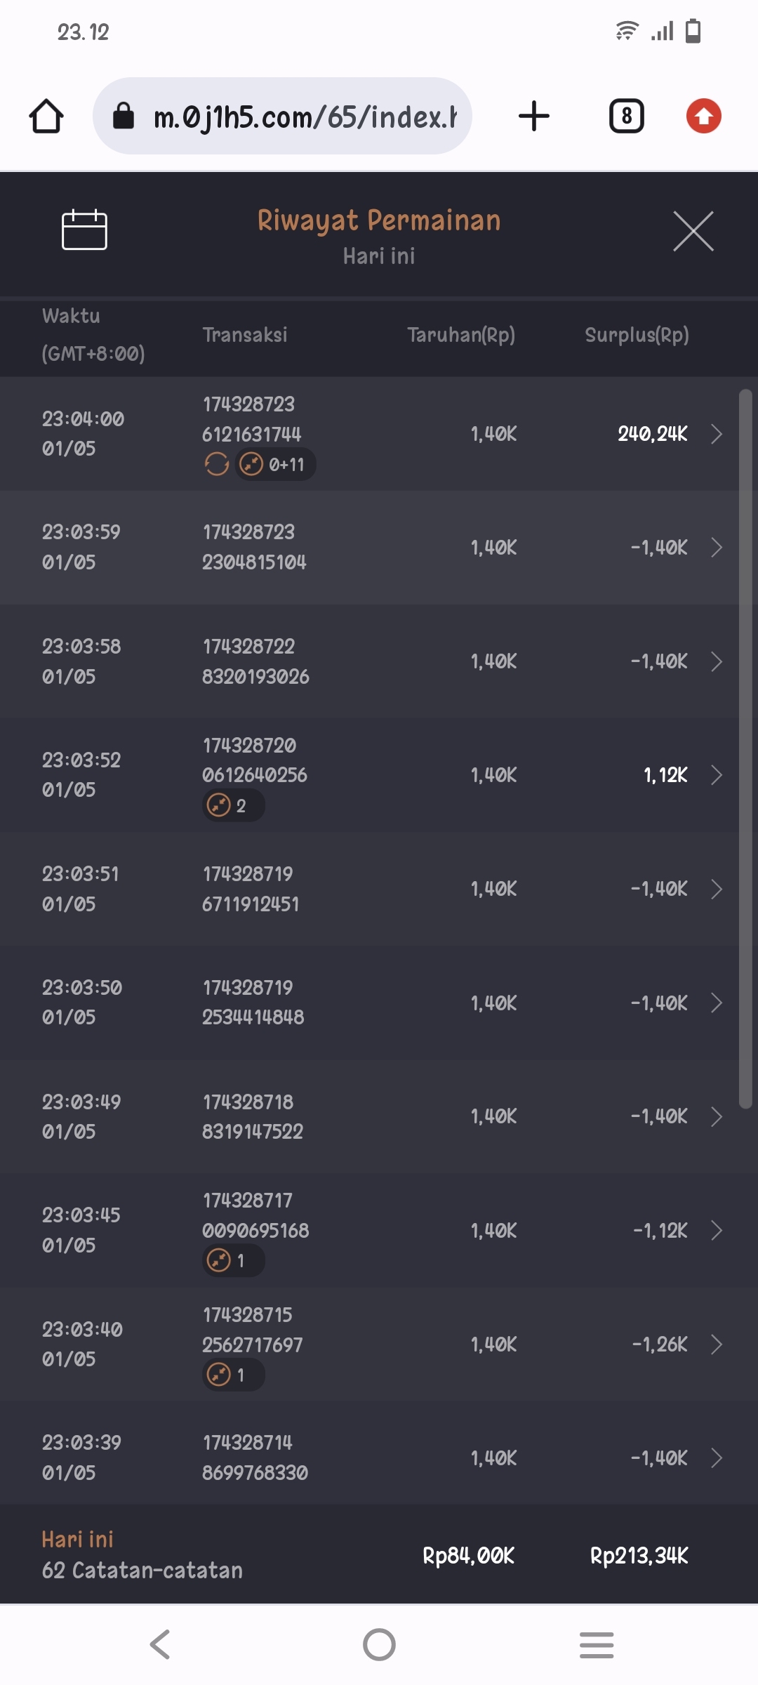Image resolution: width=758 pixels, height=1685 pixels.
Task: Tap the respin icon in the 23:04:00 row
Action: [x=217, y=464]
